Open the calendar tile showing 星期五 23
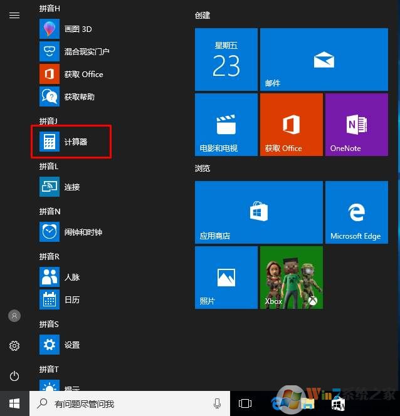Screen dimensions: 400x416 [226, 60]
